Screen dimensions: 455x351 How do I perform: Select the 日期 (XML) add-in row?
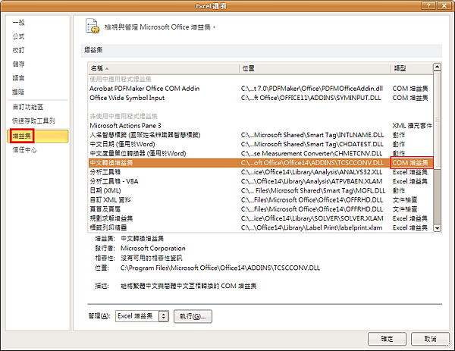261,190
